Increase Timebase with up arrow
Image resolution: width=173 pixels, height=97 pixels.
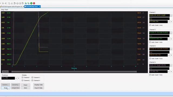[x=16, y=78]
